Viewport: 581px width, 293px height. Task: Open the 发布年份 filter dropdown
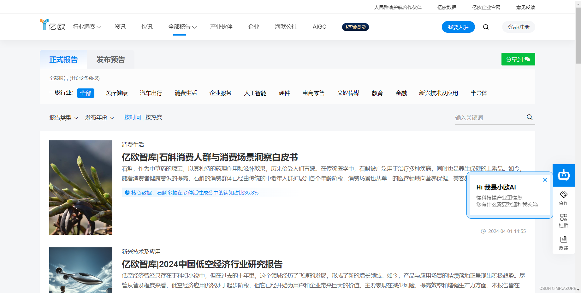(100, 118)
